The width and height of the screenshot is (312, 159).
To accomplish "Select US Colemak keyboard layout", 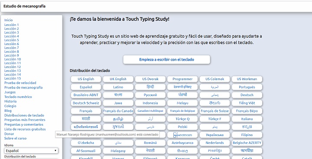I will 214,79.
